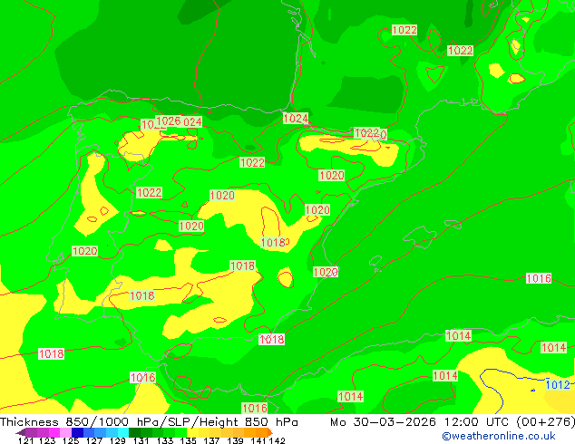Screen dimensions: 575x444
Task: Select the darkest green swatch at 131
Action: [134, 432]
